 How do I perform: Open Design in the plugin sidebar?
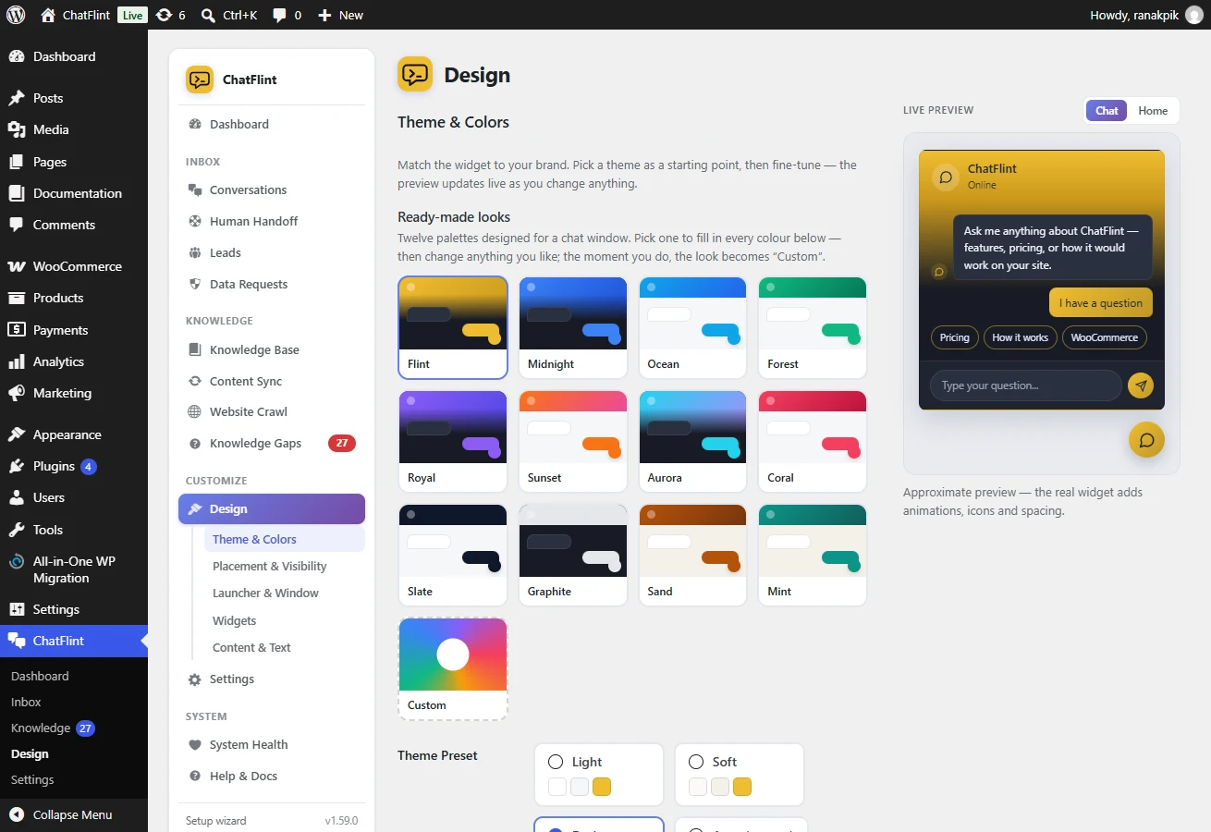point(272,508)
